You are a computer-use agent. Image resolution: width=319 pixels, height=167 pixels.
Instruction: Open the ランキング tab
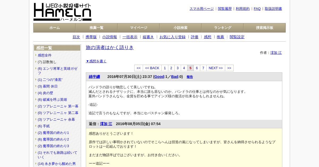coord(223,28)
